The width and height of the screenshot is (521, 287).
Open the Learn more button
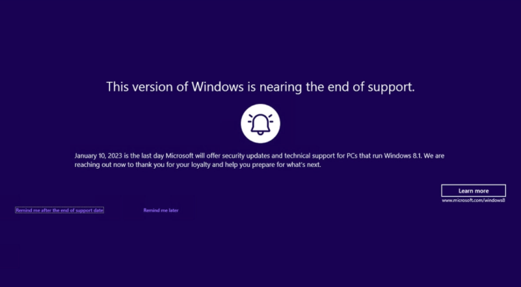[x=474, y=191]
